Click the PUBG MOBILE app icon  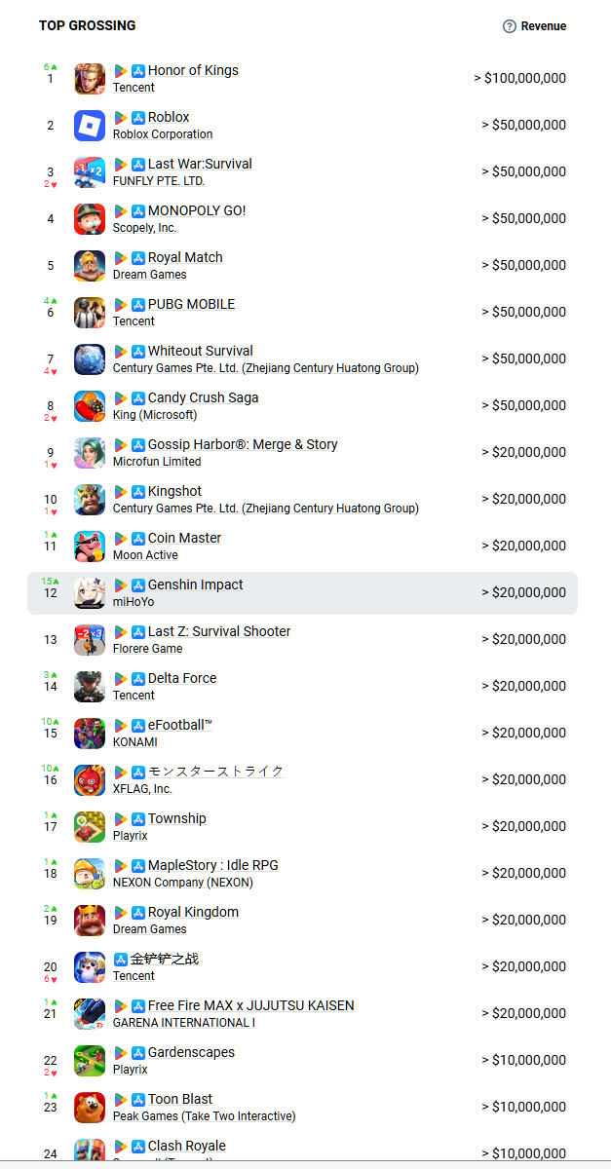click(90, 313)
